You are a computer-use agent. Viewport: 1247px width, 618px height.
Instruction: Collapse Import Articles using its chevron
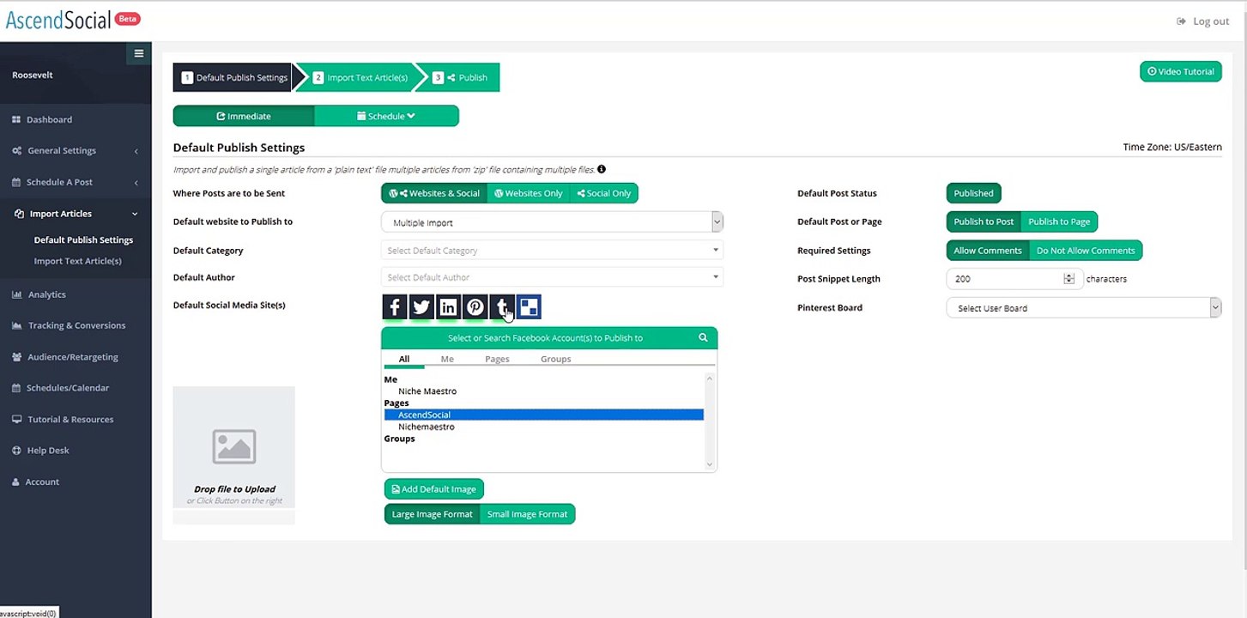coord(135,214)
